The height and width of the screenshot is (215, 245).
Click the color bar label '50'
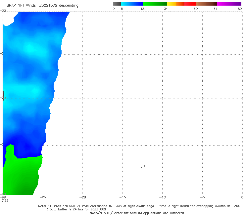coord(196,9)
